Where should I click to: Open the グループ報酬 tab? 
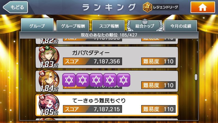click(73, 26)
